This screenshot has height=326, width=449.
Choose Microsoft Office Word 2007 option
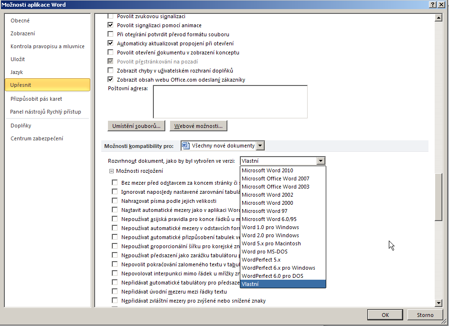(x=283, y=179)
